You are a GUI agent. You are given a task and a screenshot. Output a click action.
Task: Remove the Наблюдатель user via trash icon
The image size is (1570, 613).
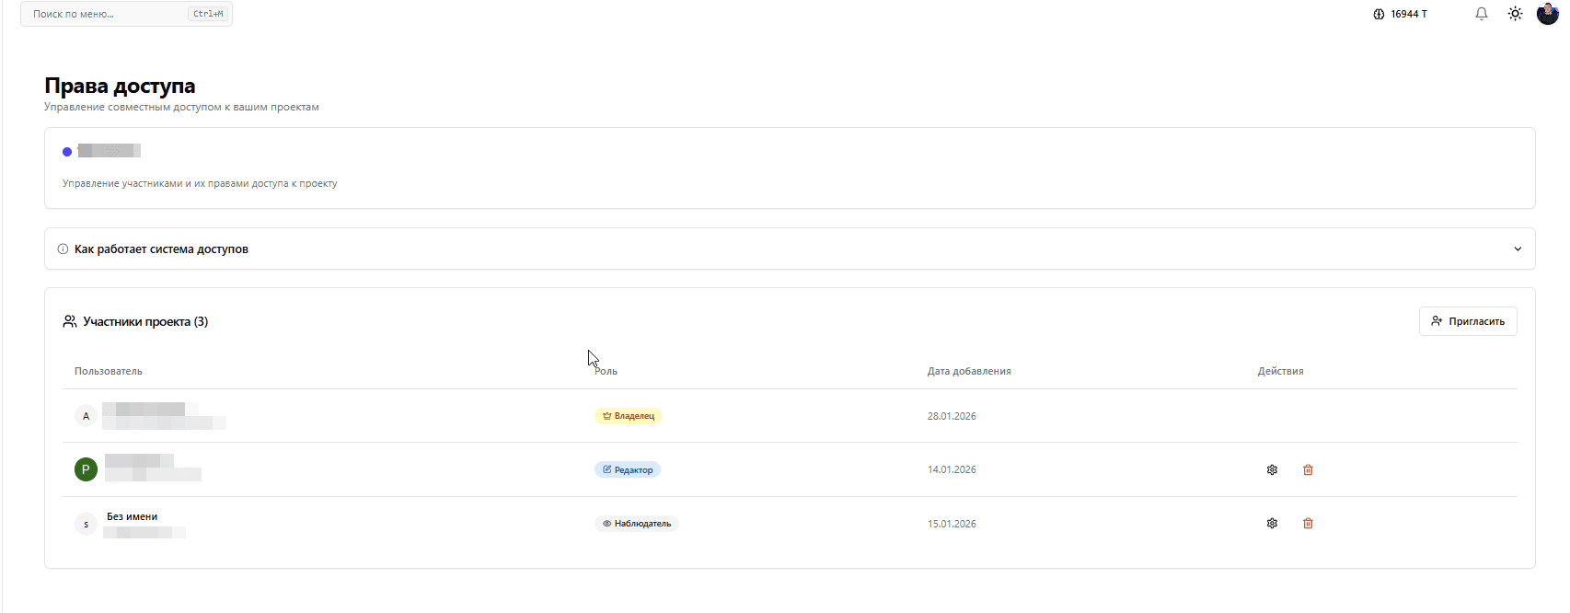coord(1308,524)
